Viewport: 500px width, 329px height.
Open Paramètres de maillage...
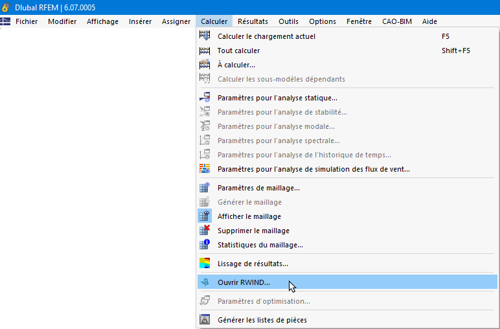(x=347, y=188)
